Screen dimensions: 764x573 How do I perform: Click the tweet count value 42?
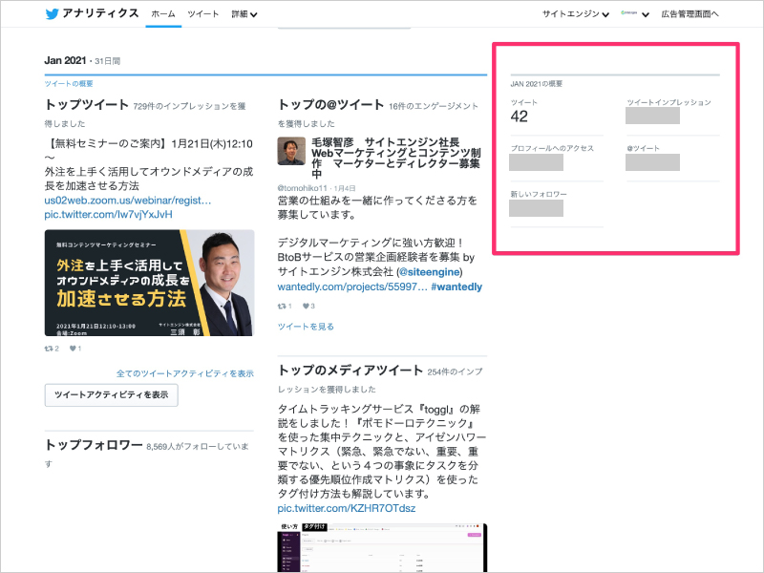coord(520,117)
